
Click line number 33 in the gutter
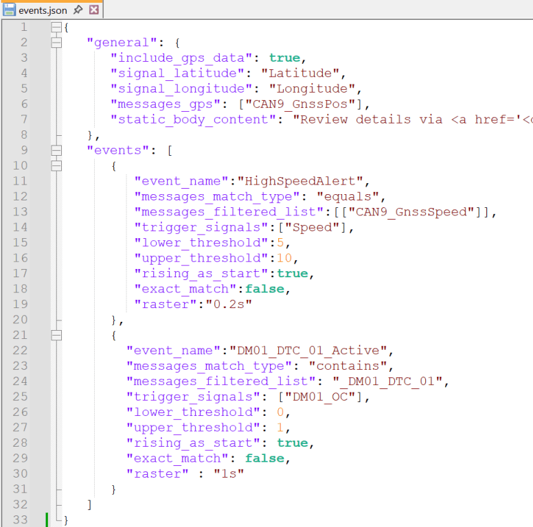(20, 519)
